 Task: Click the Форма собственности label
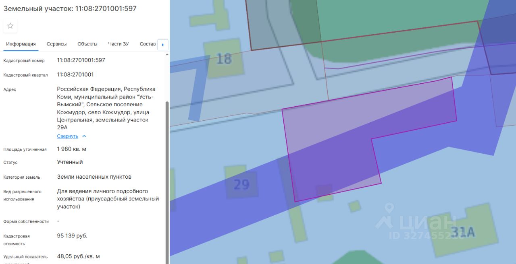tap(26, 222)
